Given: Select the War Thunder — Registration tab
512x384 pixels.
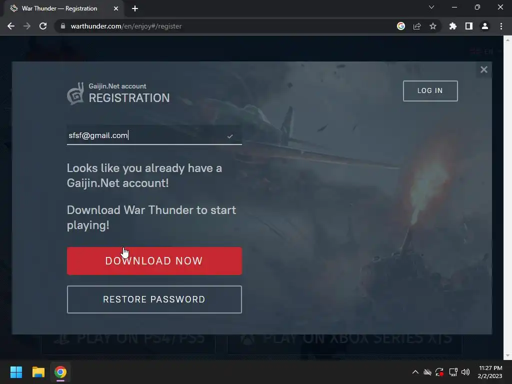Looking at the screenshot, I should point(63,8).
